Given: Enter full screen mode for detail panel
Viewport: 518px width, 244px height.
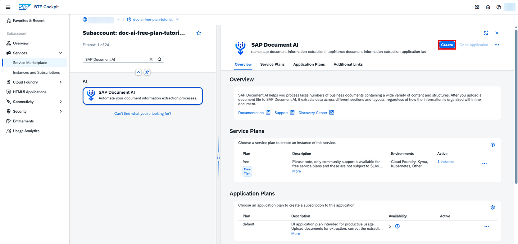Looking at the screenshot, I should pyautogui.click(x=486, y=33).
